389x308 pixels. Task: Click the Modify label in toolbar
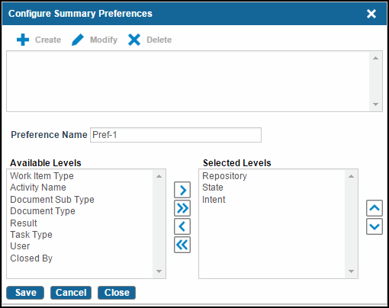(x=104, y=40)
